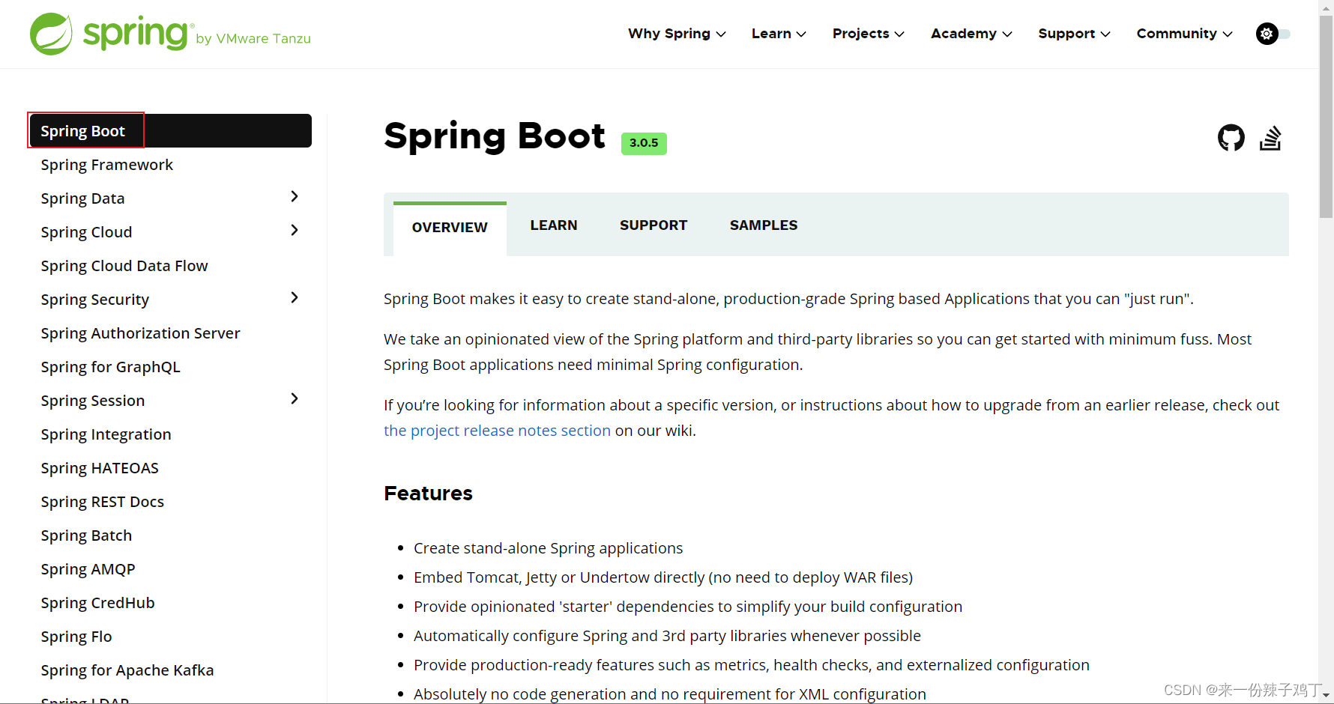This screenshot has height=704, width=1334.
Task: Open Spring for GraphQL link
Action: 110,367
